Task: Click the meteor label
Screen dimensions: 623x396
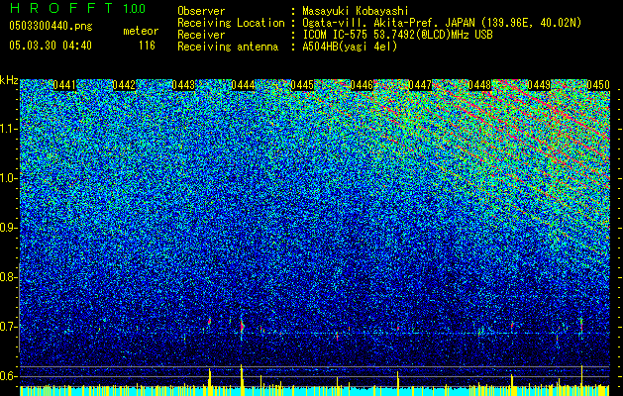Action: (x=141, y=31)
